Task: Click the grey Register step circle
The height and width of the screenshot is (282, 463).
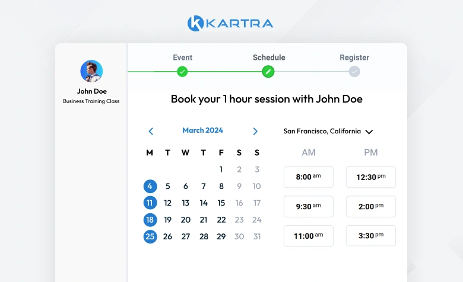Action: tap(354, 72)
